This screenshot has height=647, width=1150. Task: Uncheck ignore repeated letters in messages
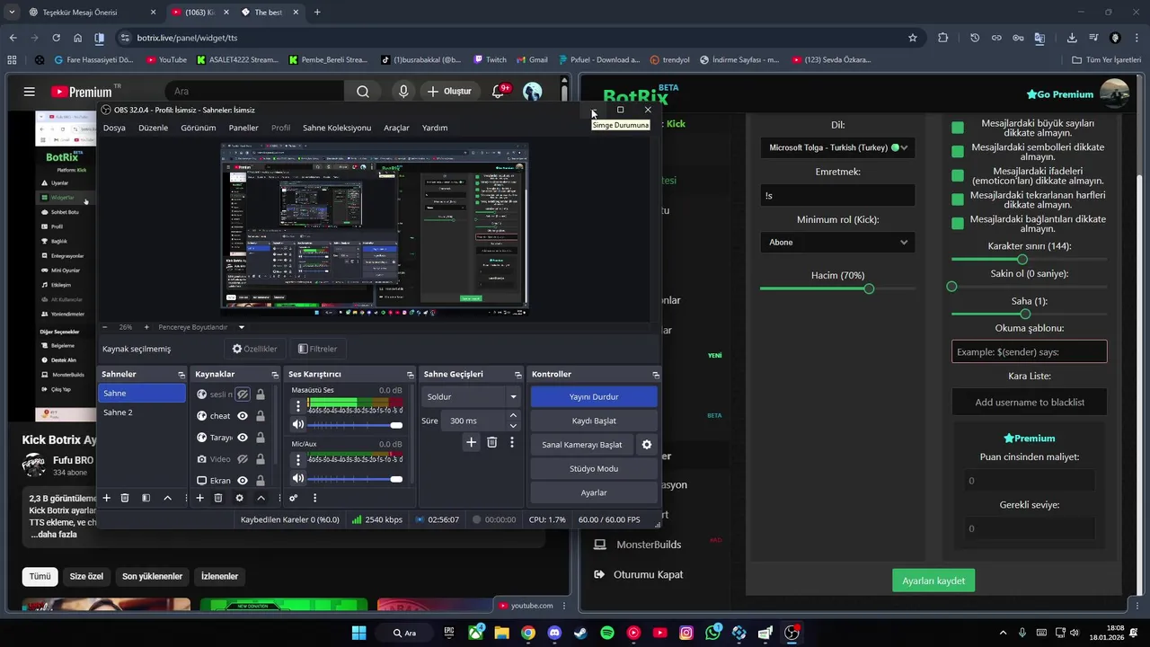(958, 199)
